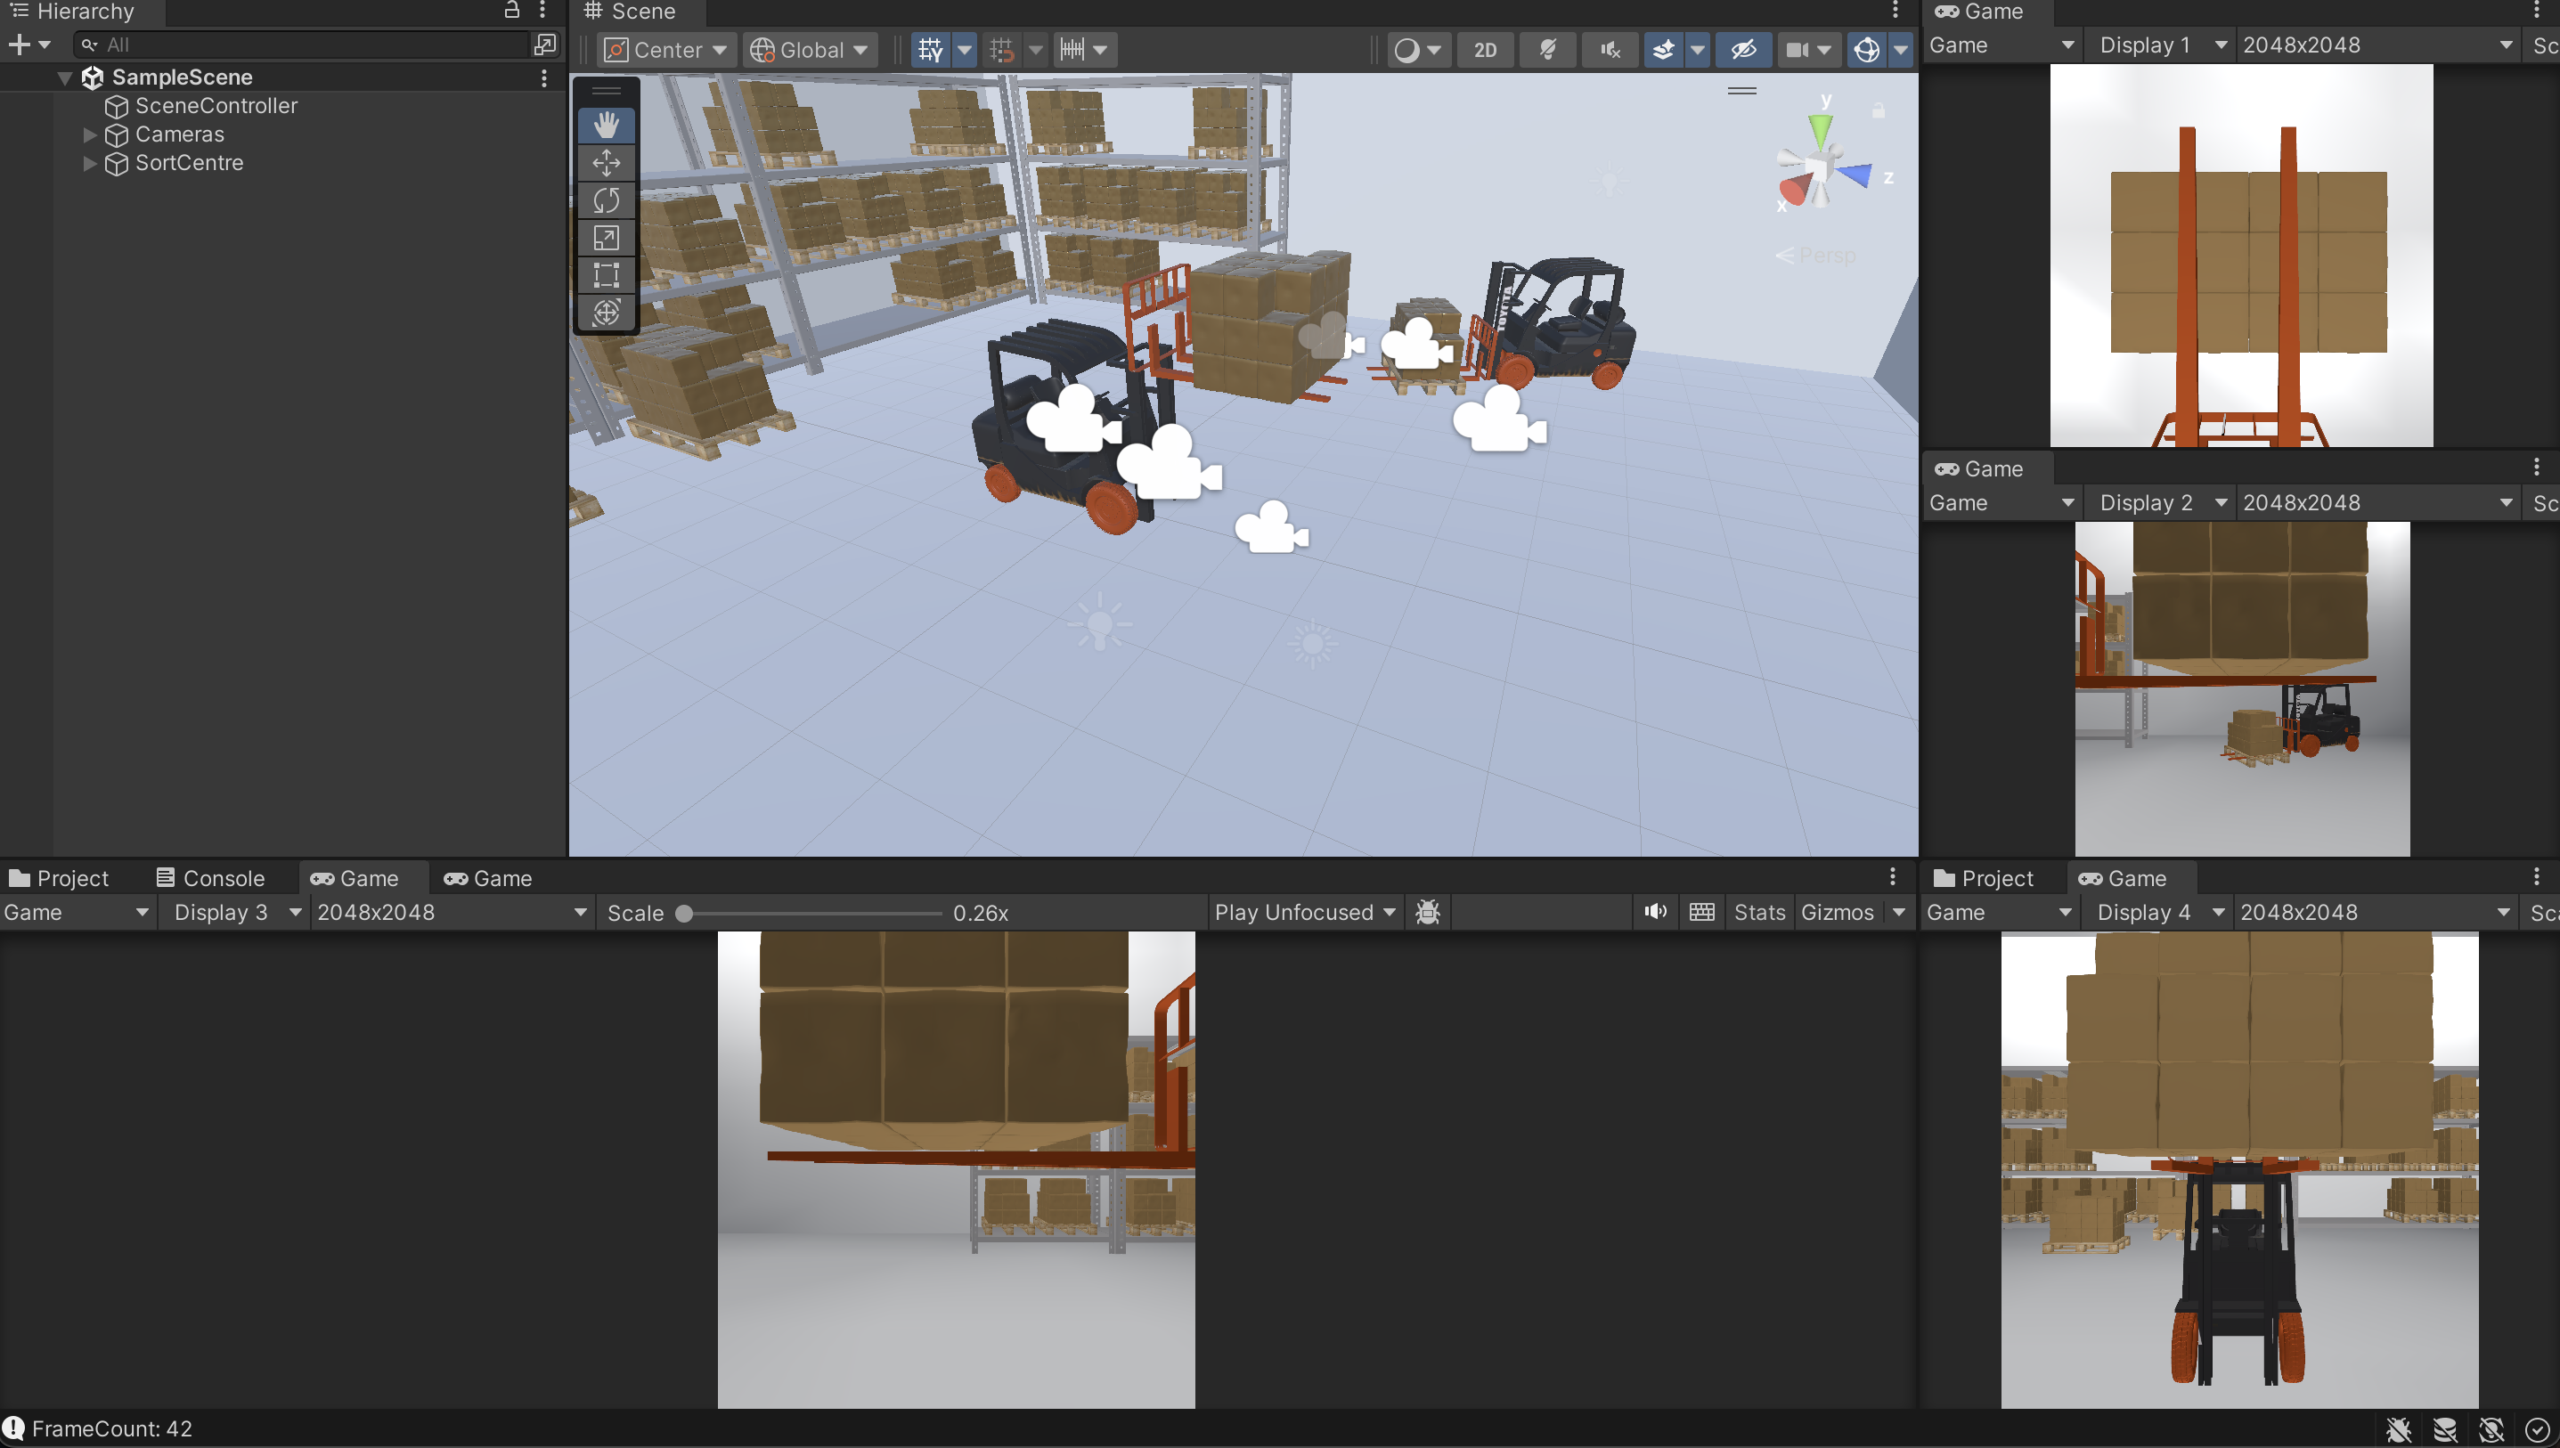
Task: Open the Display 1 selector dropdown
Action: [2162, 45]
